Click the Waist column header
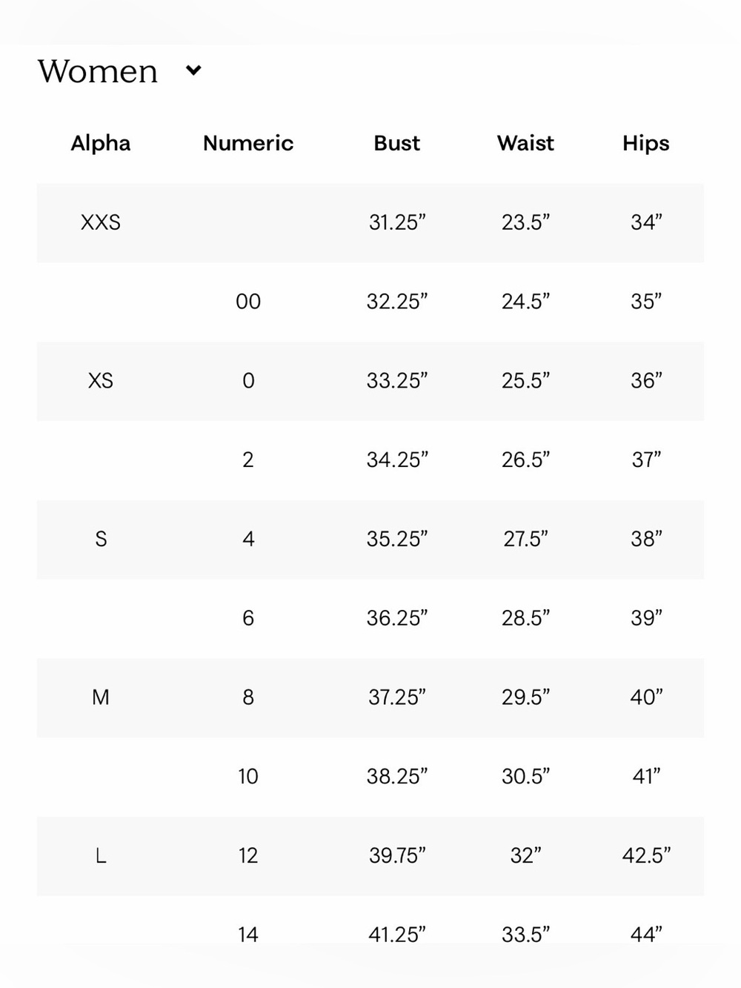Screen dimensions: 741x988 (525, 143)
